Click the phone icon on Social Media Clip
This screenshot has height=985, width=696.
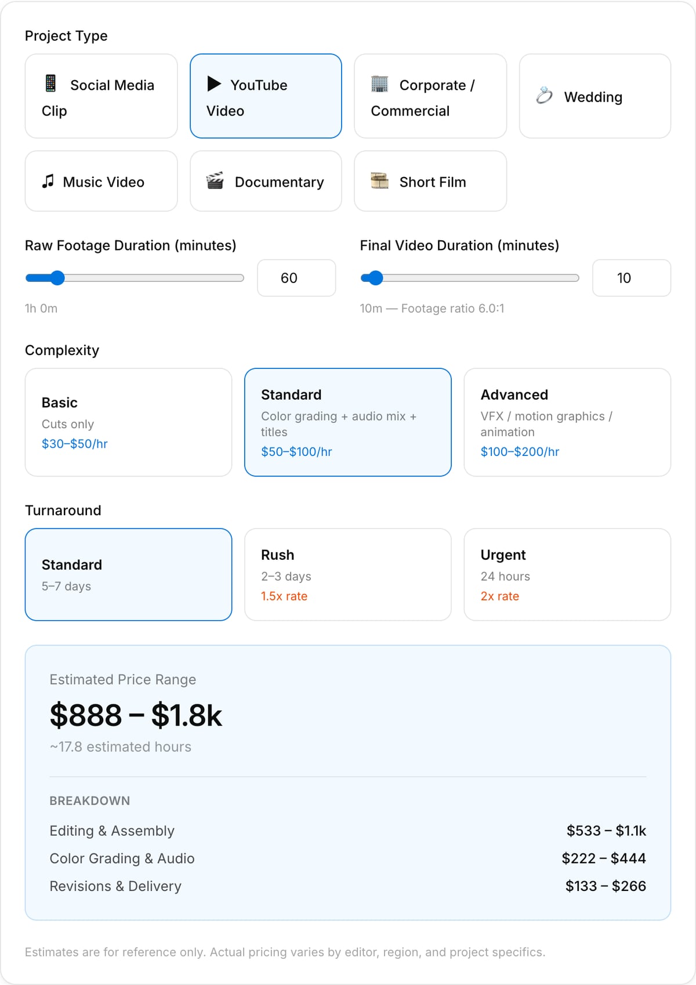(50, 84)
